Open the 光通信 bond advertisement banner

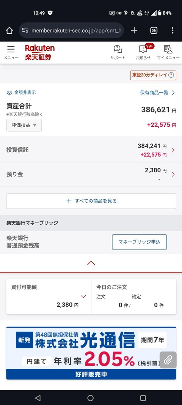point(91,353)
